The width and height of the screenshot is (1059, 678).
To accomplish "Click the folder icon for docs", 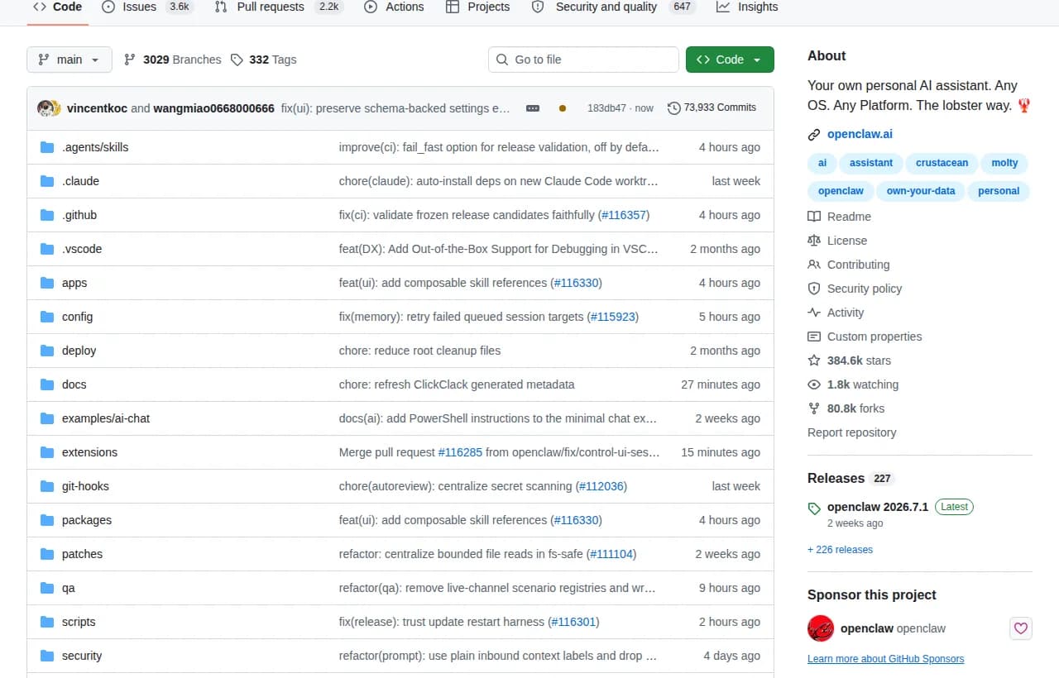I will (47, 384).
